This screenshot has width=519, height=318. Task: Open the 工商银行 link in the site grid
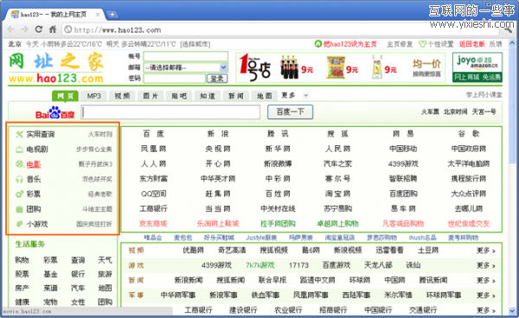(153, 208)
